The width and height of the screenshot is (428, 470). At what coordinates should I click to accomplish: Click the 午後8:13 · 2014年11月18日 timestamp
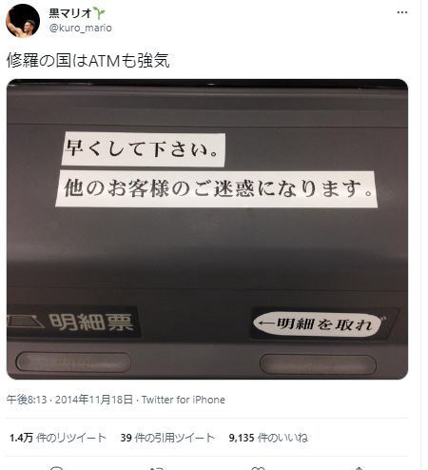tap(69, 400)
